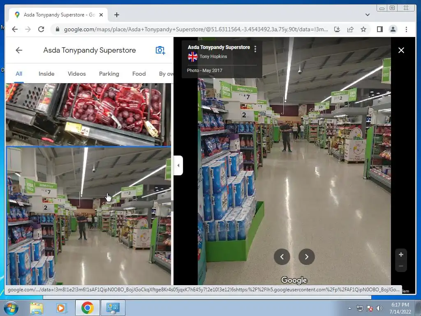Reload the Google Maps page
The height and width of the screenshot is (316, 421).
(41, 29)
